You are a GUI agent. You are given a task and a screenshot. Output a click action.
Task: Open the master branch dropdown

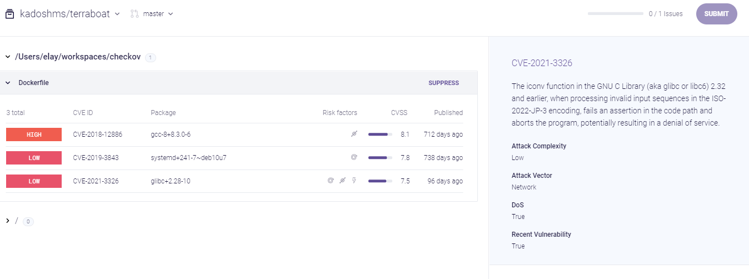[x=171, y=14]
